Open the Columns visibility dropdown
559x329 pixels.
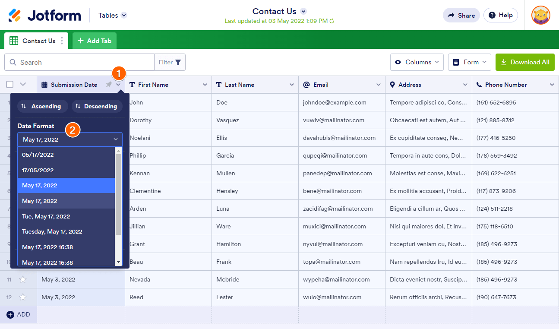click(x=417, y=62)
